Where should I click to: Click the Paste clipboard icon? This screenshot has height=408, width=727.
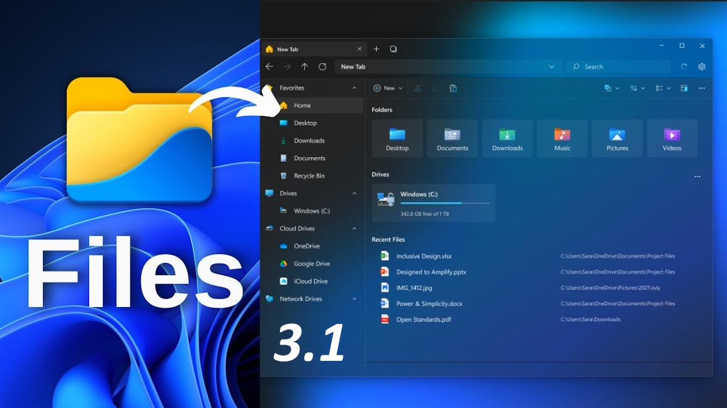[x=453, y=88]
